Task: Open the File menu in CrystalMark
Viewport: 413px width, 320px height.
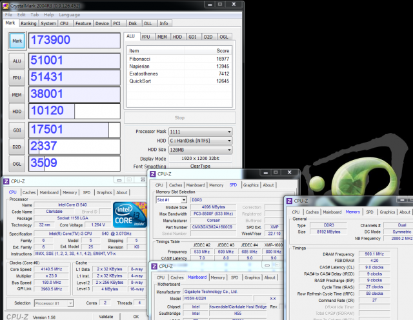Action: [8, 15]
